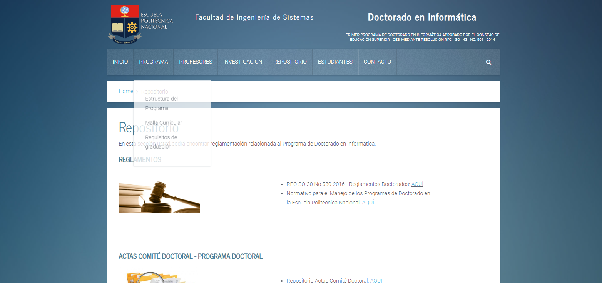Open the INVESTIGACIÓN menu item
This screenshot has height=283, width=602.
click(x=242, y=62)
